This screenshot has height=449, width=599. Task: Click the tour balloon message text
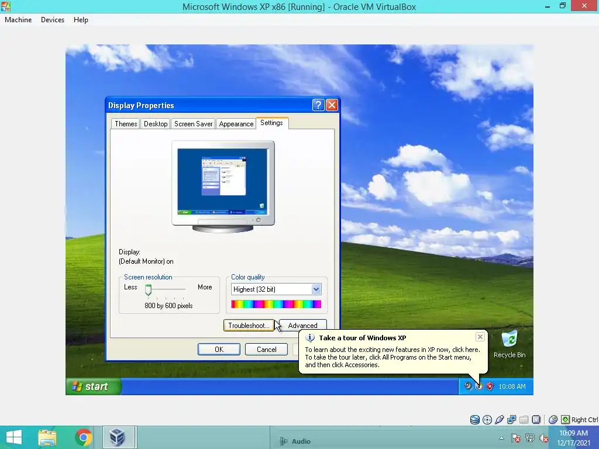(393, 357)
